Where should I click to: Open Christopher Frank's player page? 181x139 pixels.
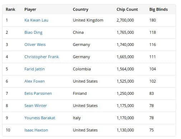pyautogui.click(x=41, y=57)
